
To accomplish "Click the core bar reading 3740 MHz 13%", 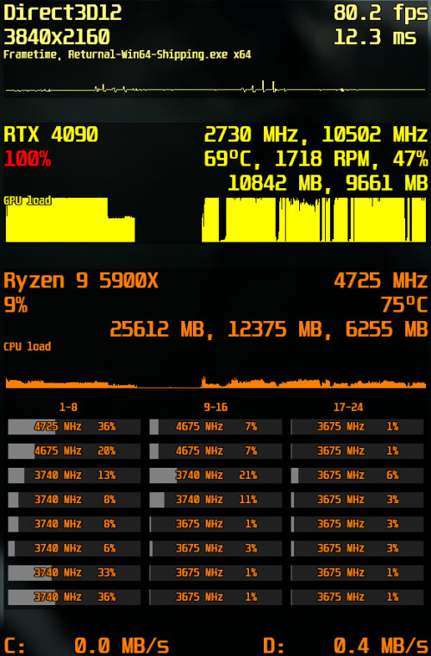I will pos(74,476).
